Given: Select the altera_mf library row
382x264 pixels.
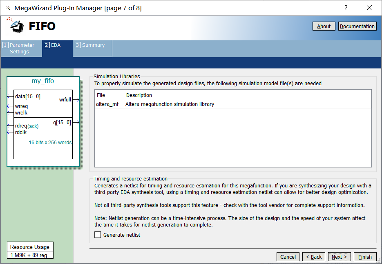Looking at the screenshot, I should (x=107, y=104).
